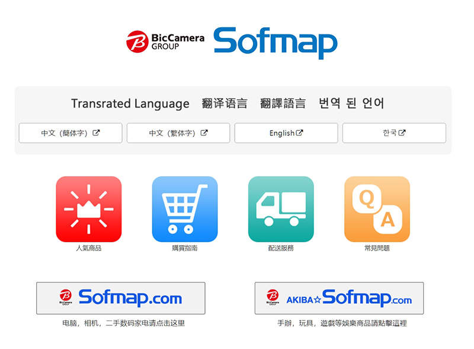The image size is (474, 349).
Task: Click the 人氣商品 label text
Action: pyautogui.click(x=88, y=248)
